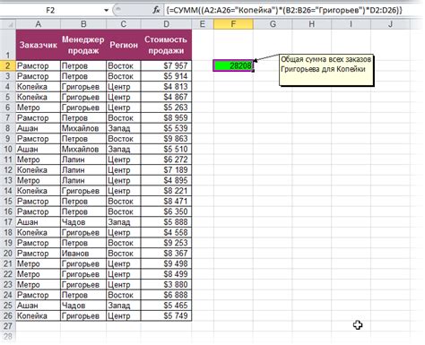Image resolution: width=425 pixels, height=345 pixels.
Task: Click cell with value $9 863
Action: (x=166, y=139)
